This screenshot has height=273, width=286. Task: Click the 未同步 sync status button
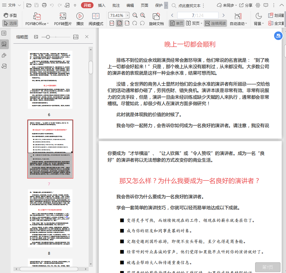point(226,5)
